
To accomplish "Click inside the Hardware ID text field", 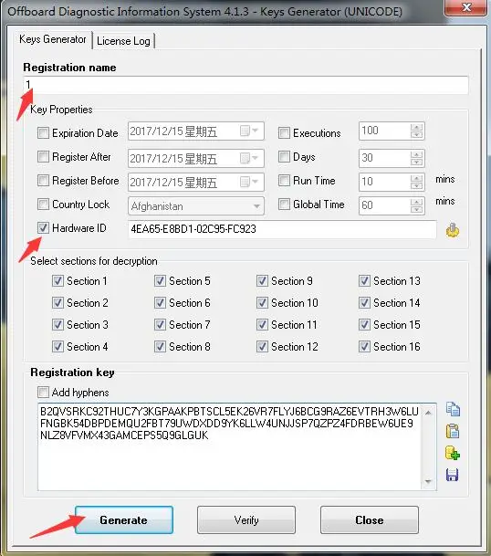I will [x=282, y=229].
